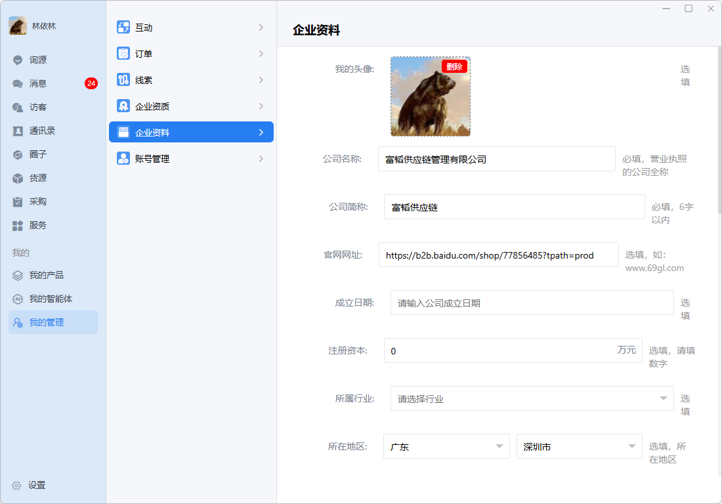Open the 账号管理 menu item

tap(191, 158)
